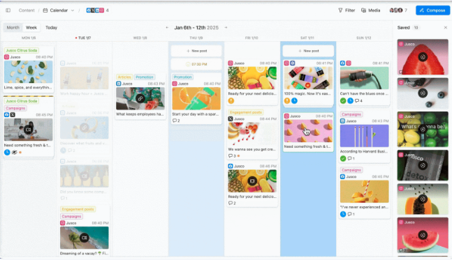Open the 2 comments on Friday's last post
Image resolution: width=452 pixels, height=260 pixels.
coord(232,203)
